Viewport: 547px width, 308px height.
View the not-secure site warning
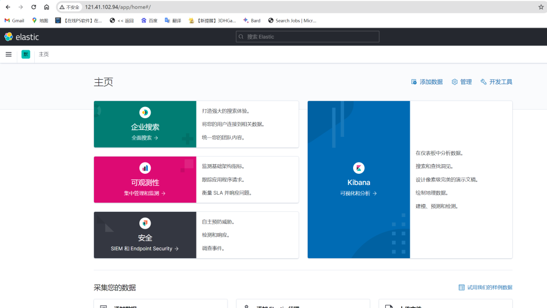click(69, 7)
